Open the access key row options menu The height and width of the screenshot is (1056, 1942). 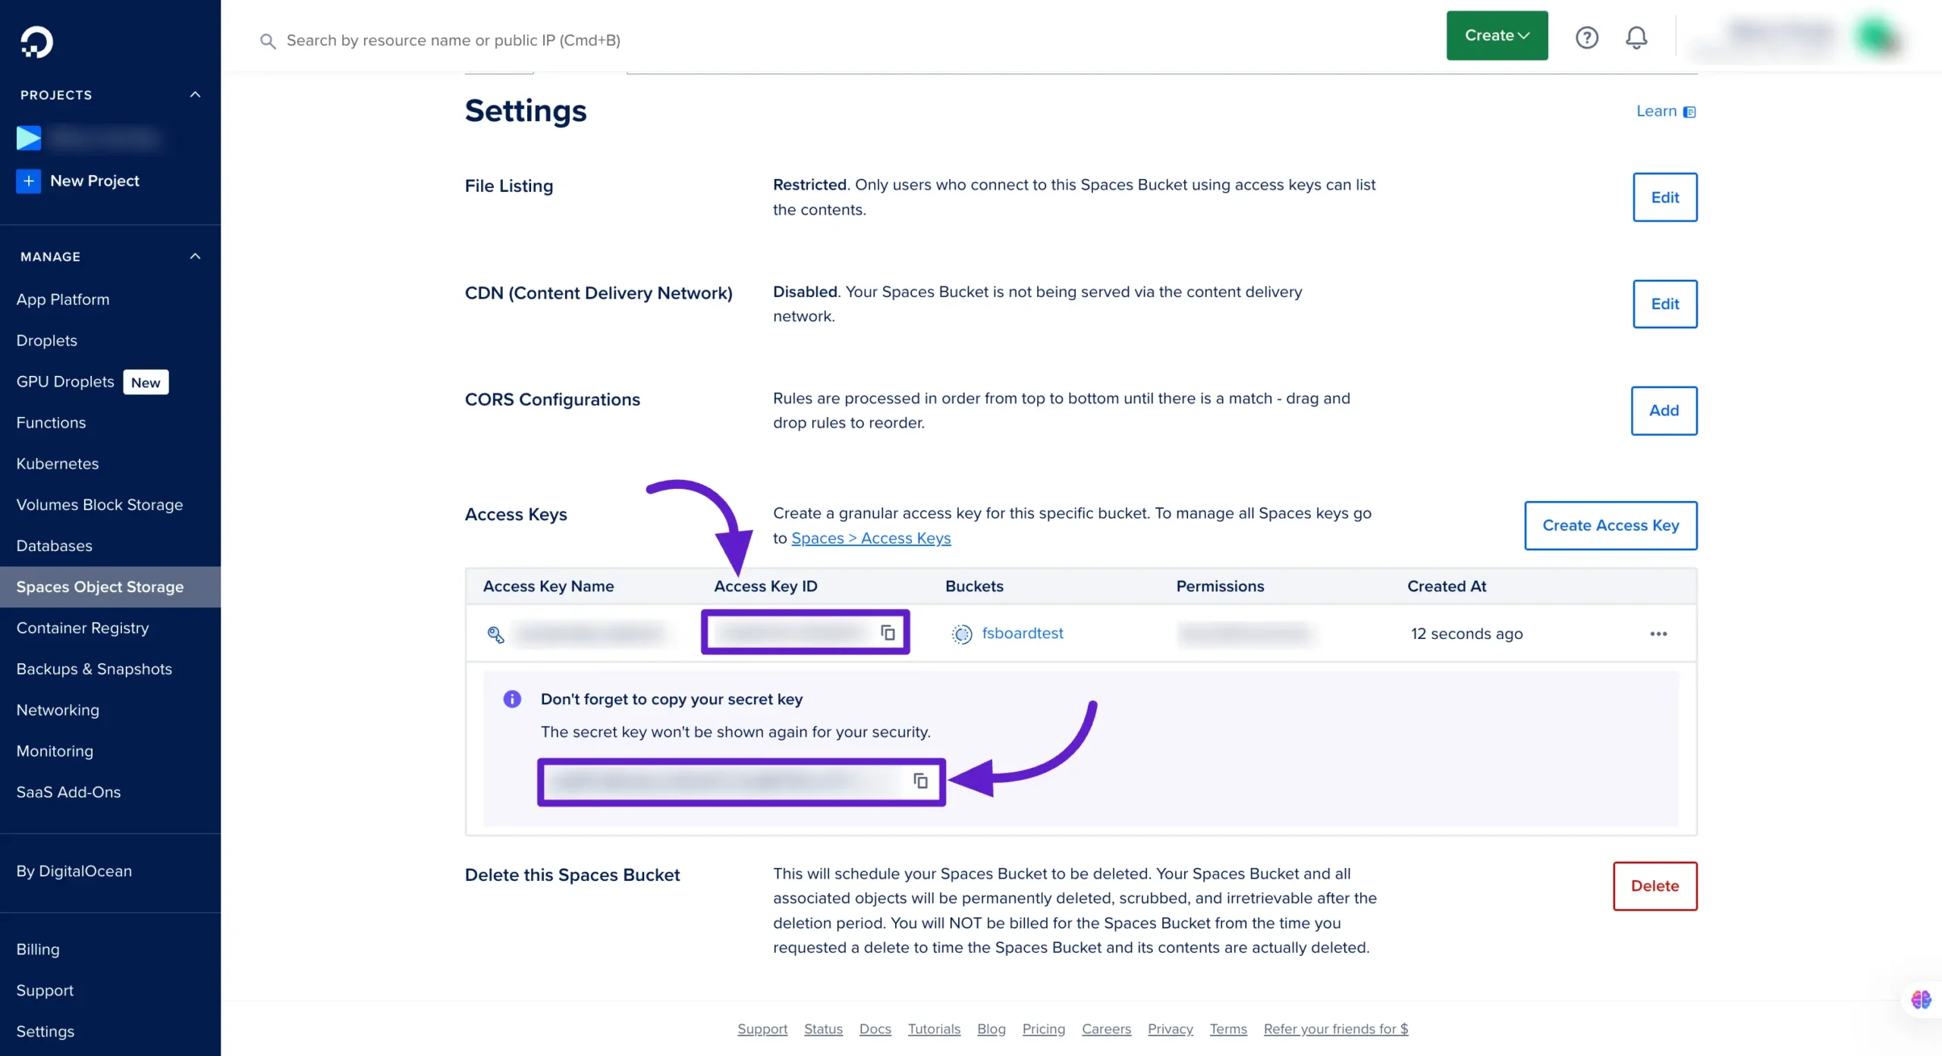tap(1658, 634)
